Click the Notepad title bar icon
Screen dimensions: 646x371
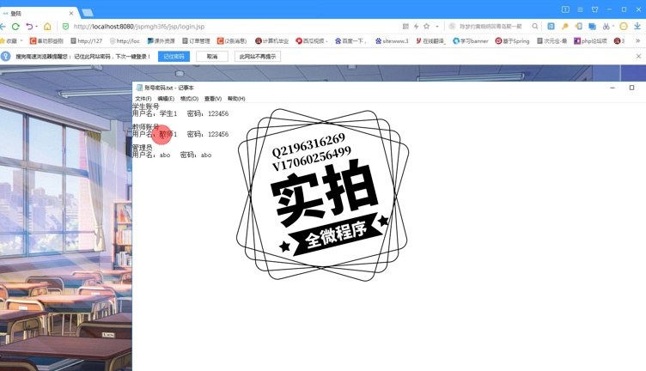click(x=139, y=88)
